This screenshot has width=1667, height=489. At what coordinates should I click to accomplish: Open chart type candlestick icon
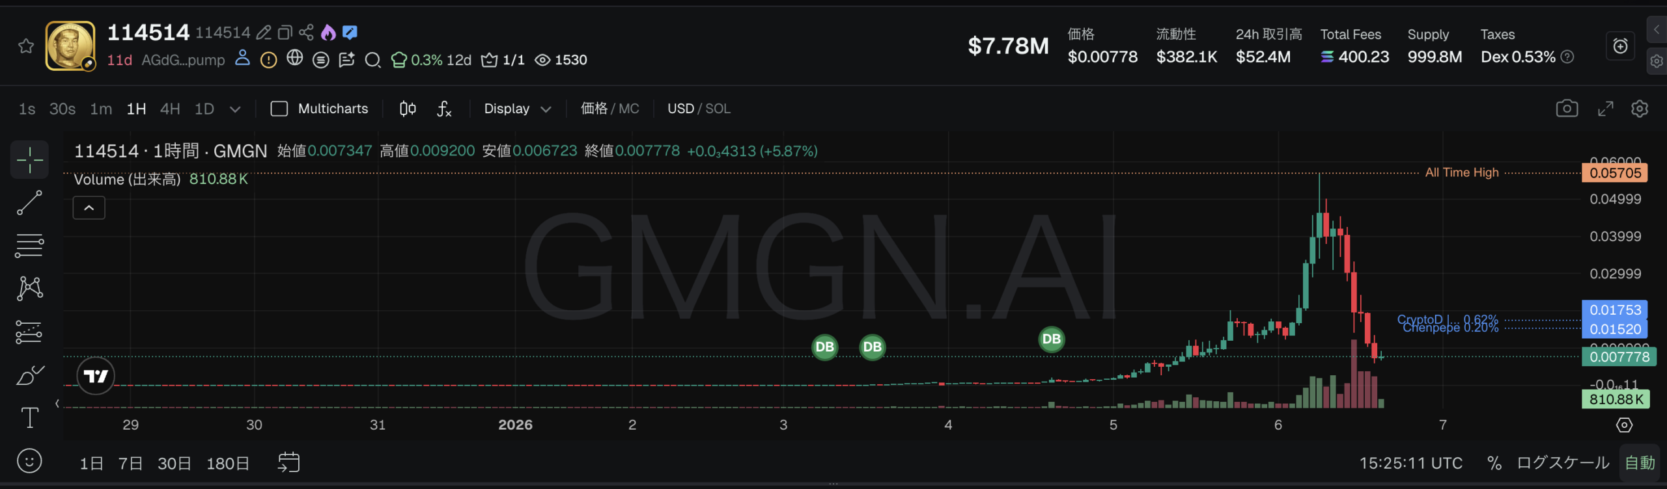tap(408, 109)
